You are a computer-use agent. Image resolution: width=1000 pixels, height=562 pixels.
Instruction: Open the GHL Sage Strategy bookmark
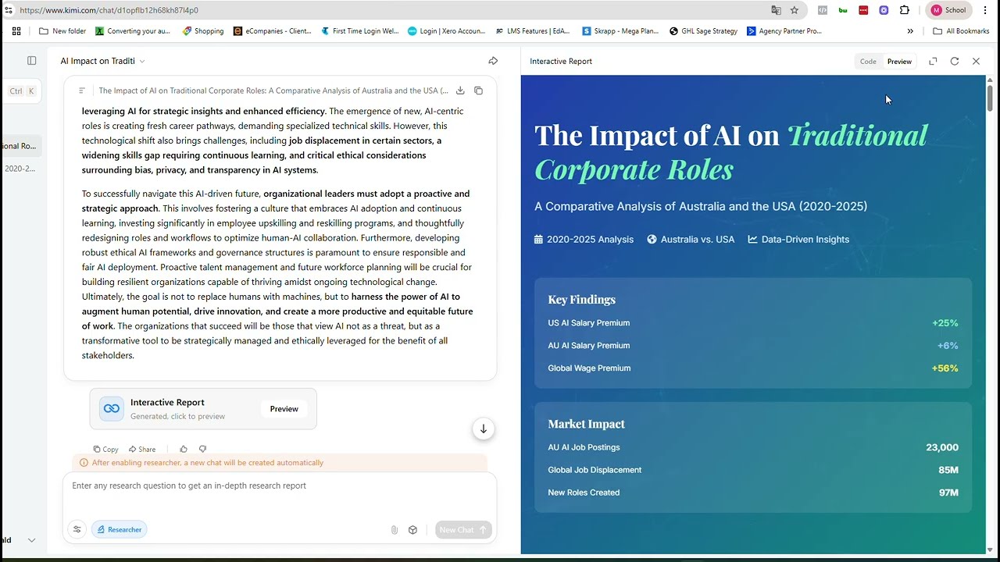[x=703, y=31]
